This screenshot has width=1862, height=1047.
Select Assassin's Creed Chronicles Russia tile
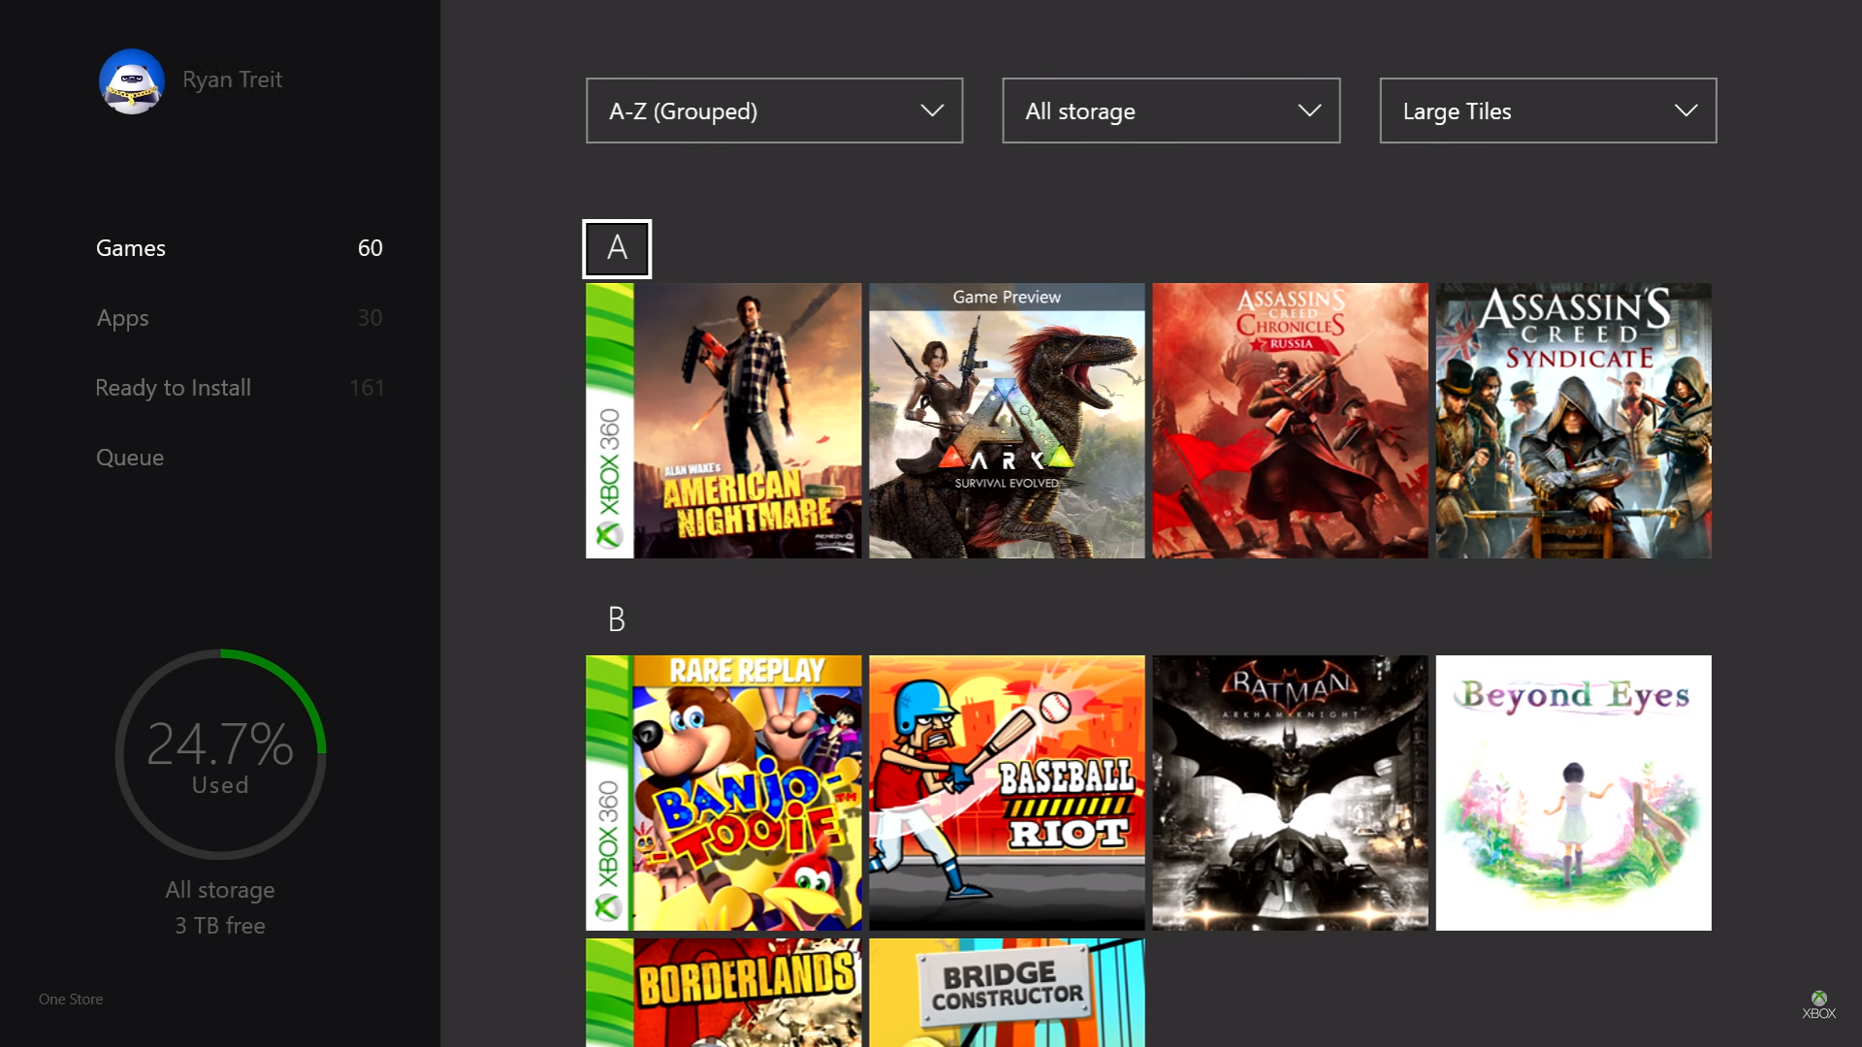(x=1289, y=420)
